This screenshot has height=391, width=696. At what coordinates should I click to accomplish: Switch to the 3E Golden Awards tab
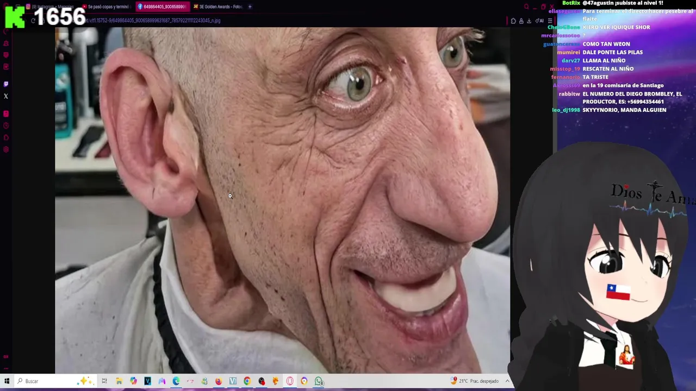[217, 7]
